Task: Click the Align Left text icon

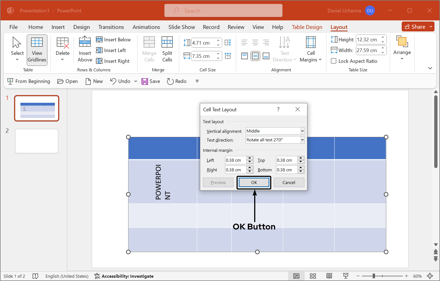Action: pos(244,42)
